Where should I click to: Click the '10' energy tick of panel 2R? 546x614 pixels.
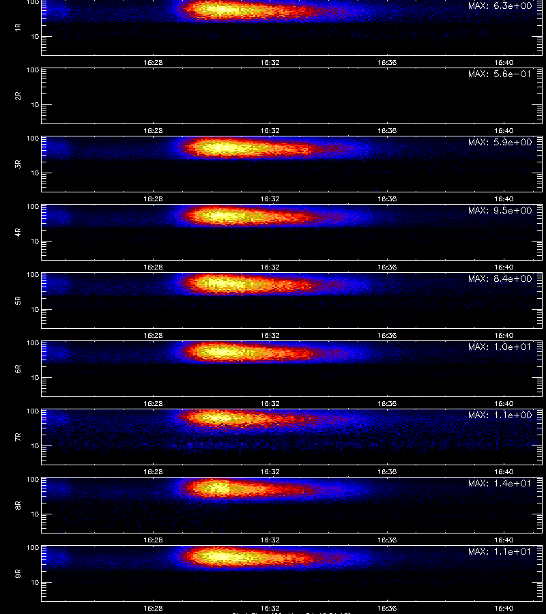point(35,105)
